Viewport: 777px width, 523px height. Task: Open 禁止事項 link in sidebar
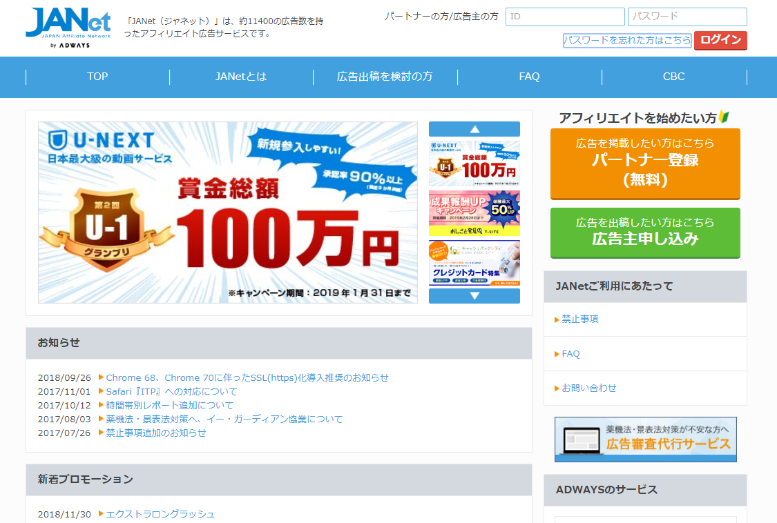tap(579, 319)
